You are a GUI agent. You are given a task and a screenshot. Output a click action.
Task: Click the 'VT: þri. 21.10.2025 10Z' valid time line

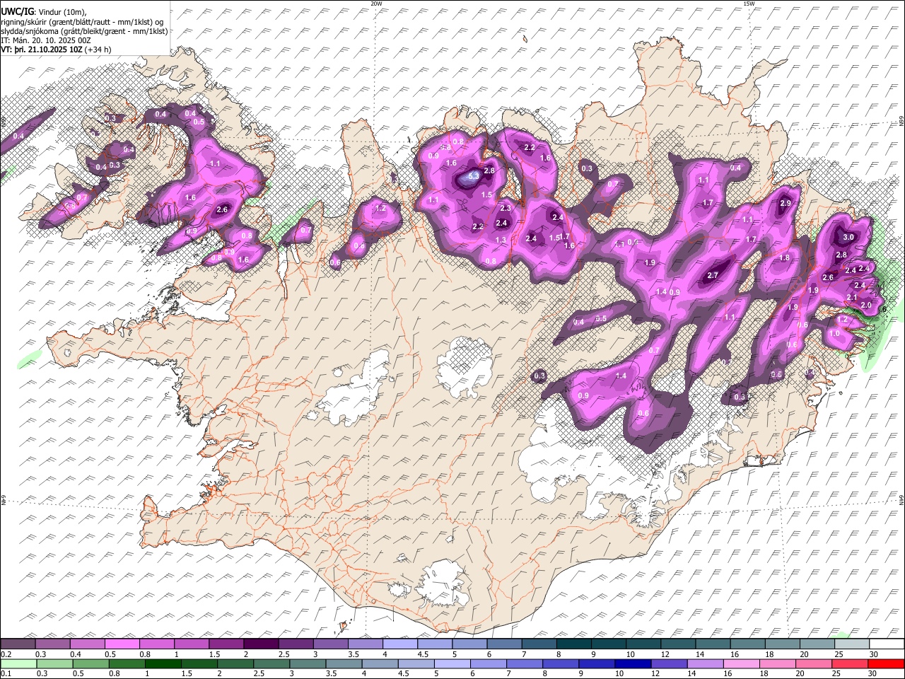(57, 50)
